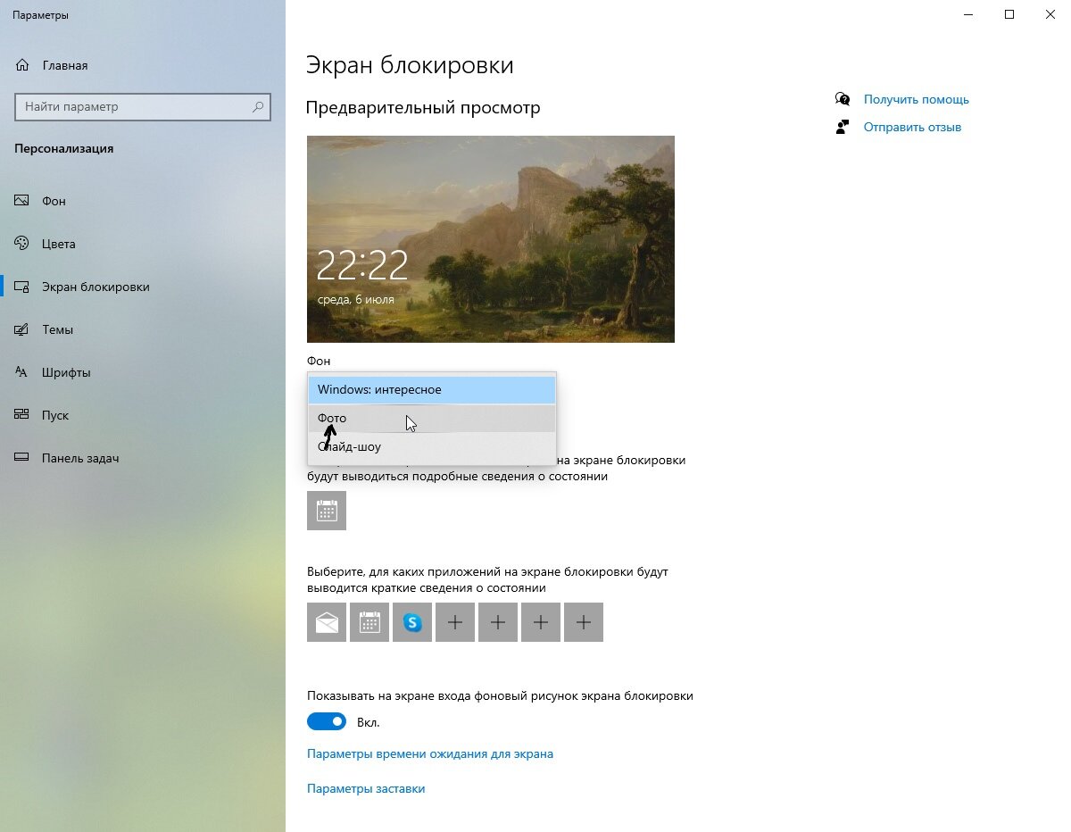Choose Слайд-шоу from the background dropdown
1071x832 pixels.
[x=432, y=447]
